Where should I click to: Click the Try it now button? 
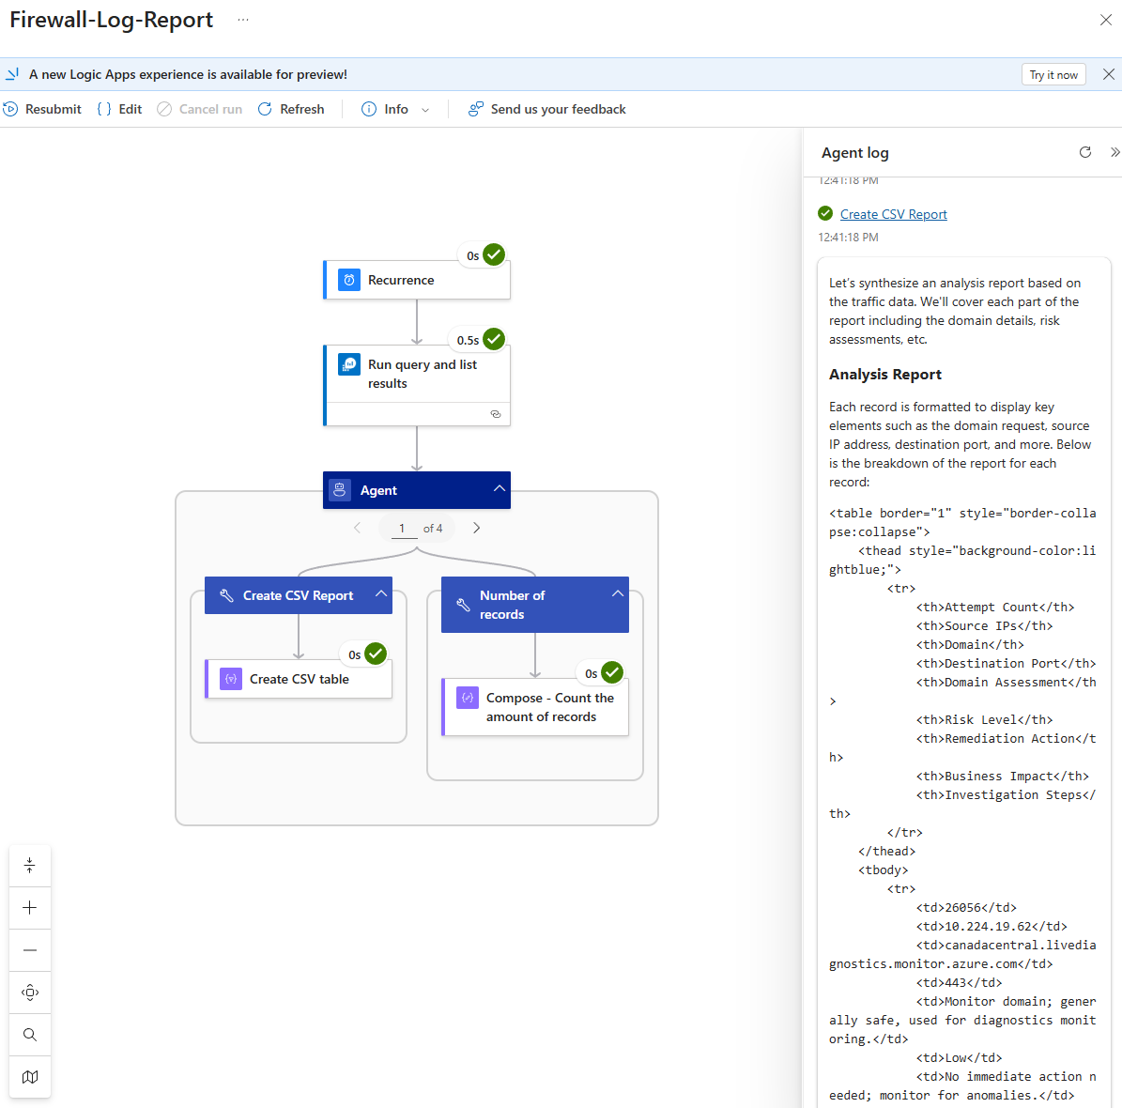click(1053, 75)
